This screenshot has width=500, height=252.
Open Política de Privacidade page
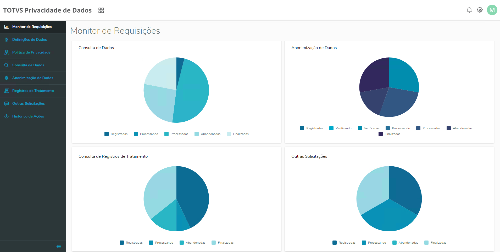(x=33, y=52)
